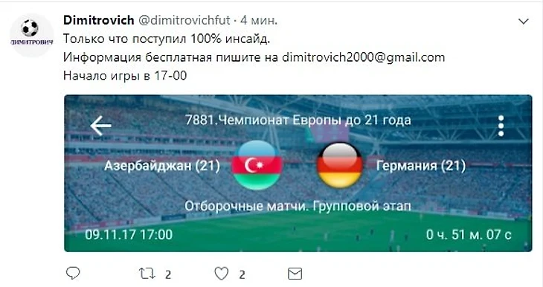Click the match date 09.11.17 17:00
The height and width of the screenshot is (287, 543).
129,235
